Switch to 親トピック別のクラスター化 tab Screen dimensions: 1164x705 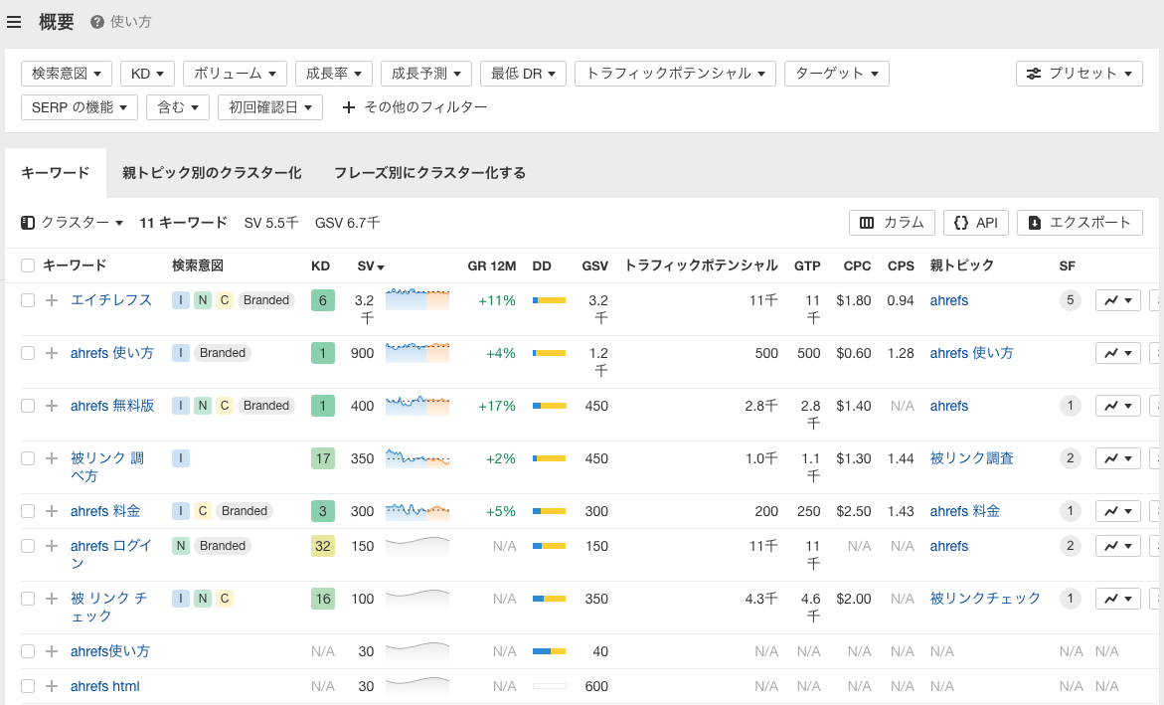213,171
